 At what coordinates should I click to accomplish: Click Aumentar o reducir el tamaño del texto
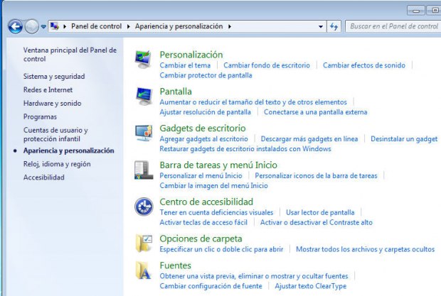point(253,102)
